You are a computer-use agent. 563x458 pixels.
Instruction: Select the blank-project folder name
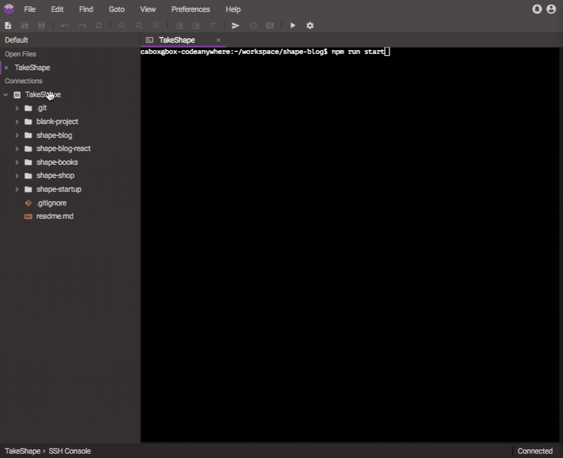tap(57, 122)
